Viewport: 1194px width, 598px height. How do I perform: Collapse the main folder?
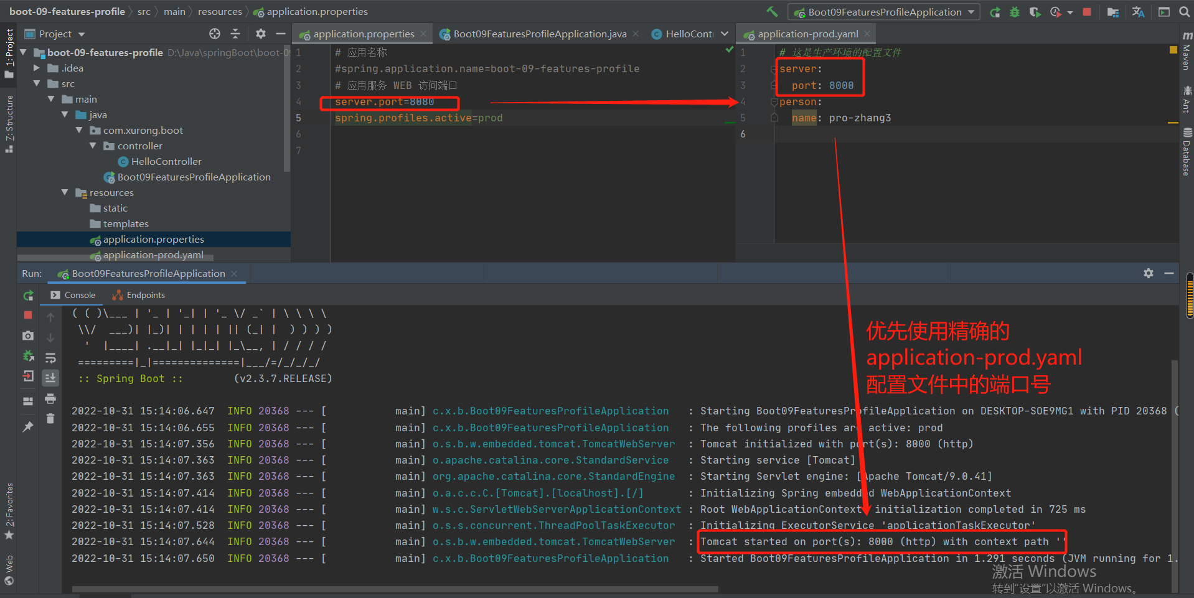[x=51, y=99]
